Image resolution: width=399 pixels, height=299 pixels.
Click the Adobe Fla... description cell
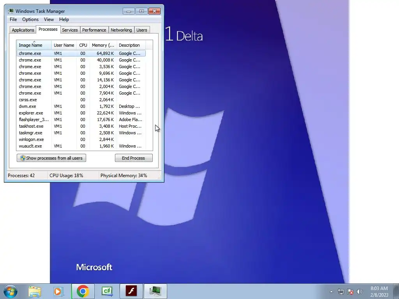click(x=131, y=120)
